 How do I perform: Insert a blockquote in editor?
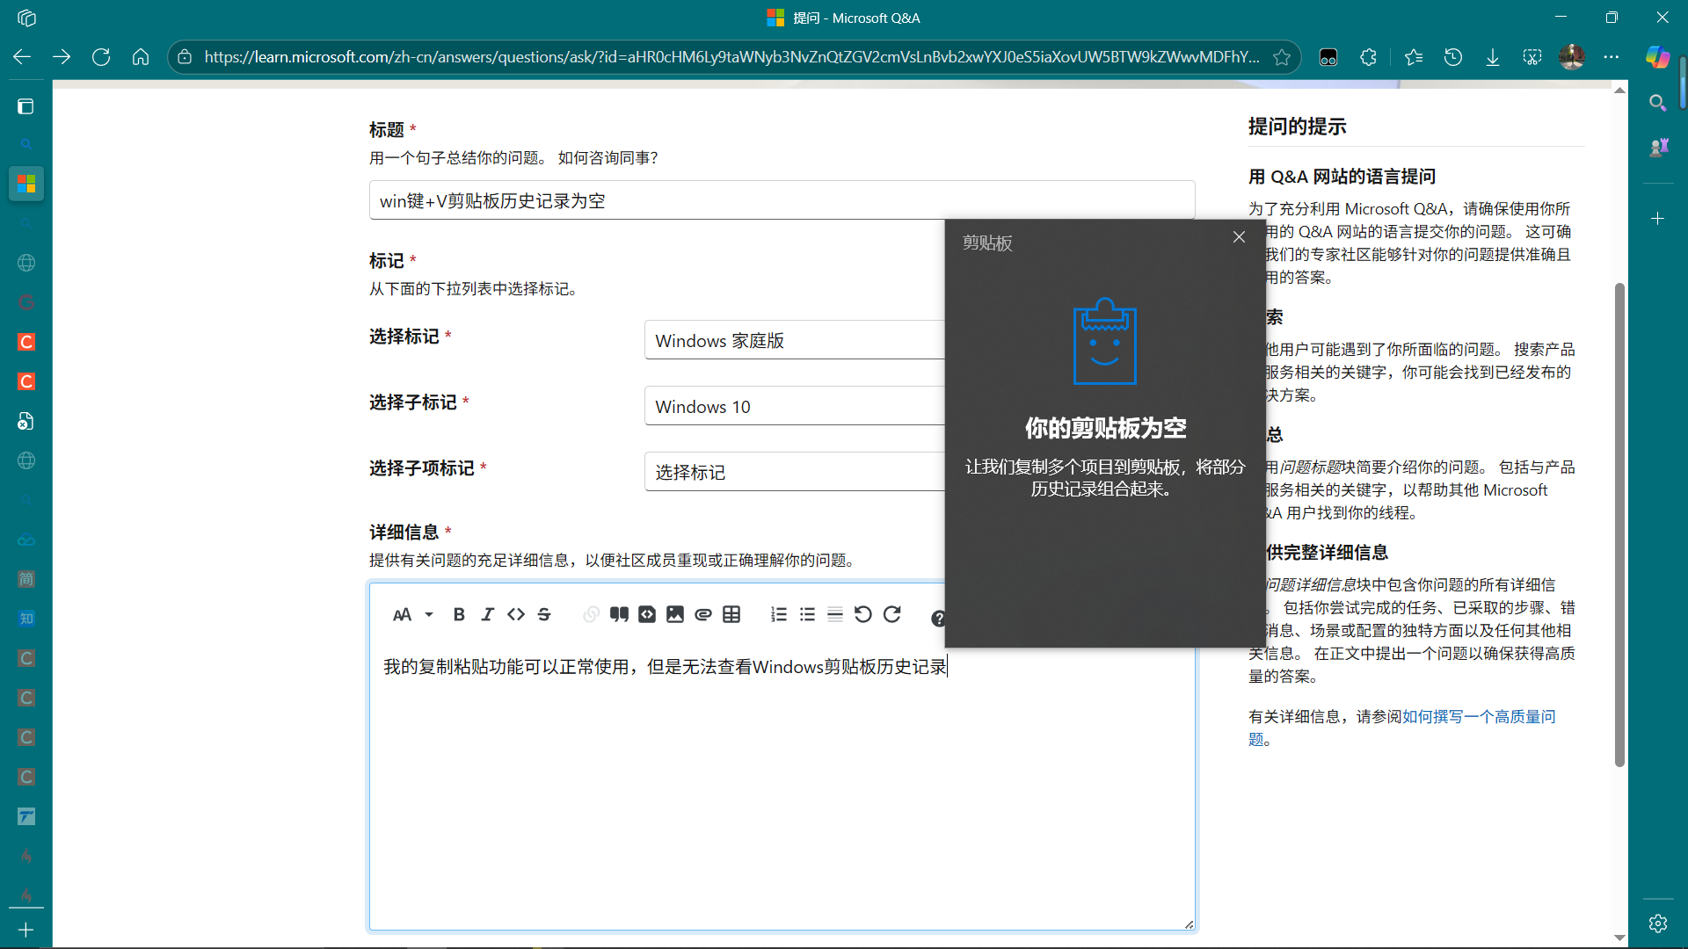pos(619,615)
